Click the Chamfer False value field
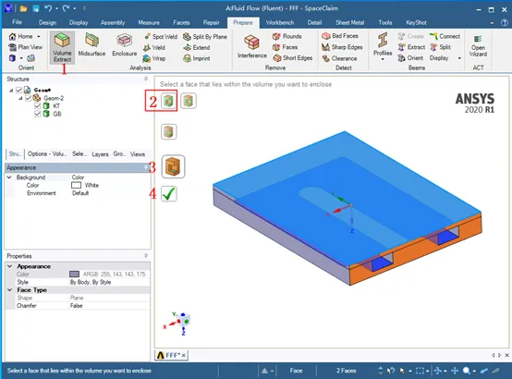The image size is (512, 379). (x=109, y=306)
